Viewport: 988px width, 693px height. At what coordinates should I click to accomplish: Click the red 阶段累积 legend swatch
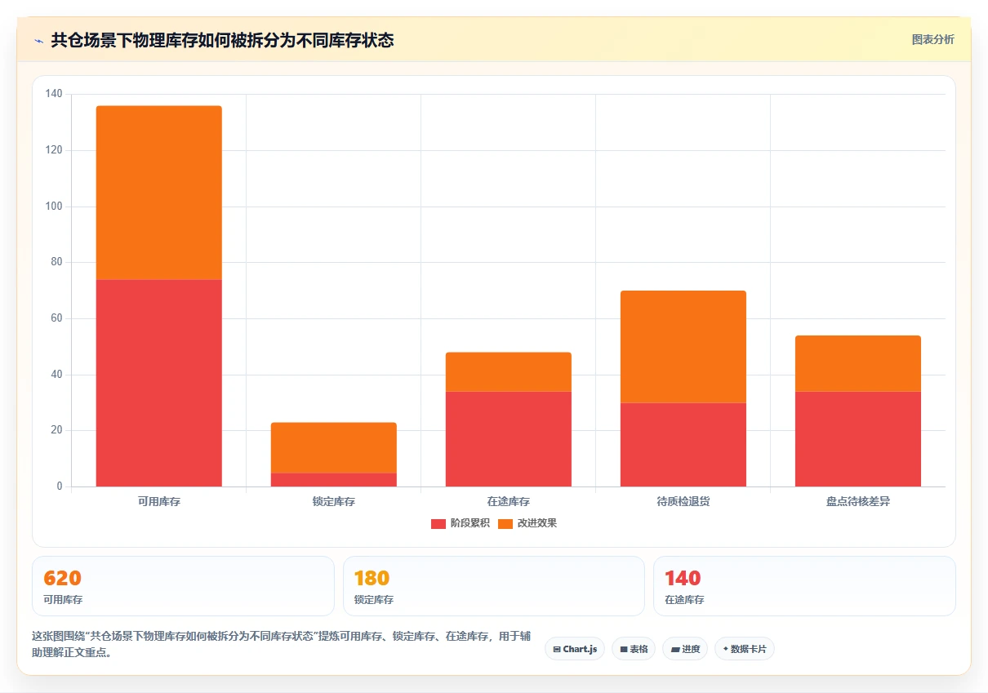(x=438, y=524)
